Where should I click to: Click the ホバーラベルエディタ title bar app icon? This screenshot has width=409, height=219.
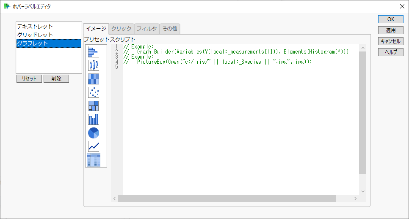7,6
